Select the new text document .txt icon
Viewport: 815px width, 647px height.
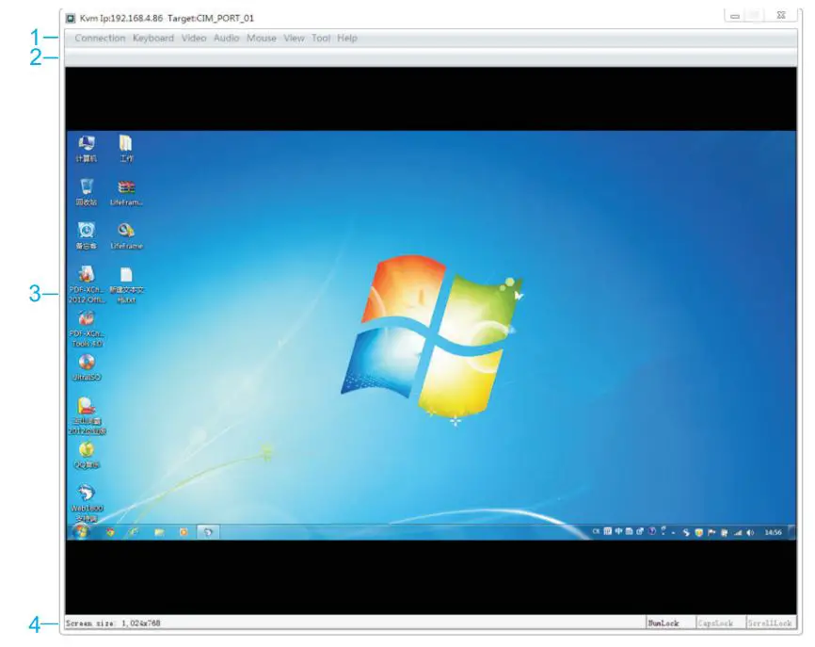pos(126,285)
